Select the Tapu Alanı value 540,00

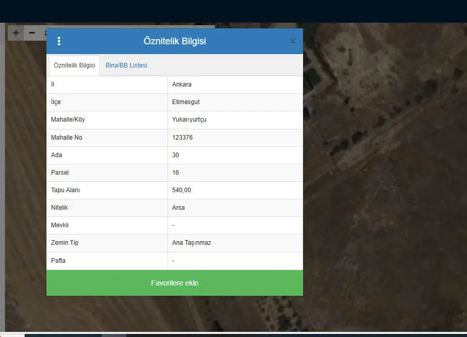(181, 190)
